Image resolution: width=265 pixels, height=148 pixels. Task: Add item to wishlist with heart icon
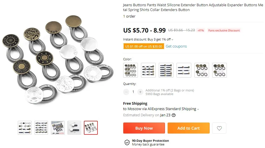pos(219,128)
